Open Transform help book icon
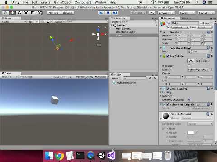This screenshot has width=217, height=162. (208, 32)
